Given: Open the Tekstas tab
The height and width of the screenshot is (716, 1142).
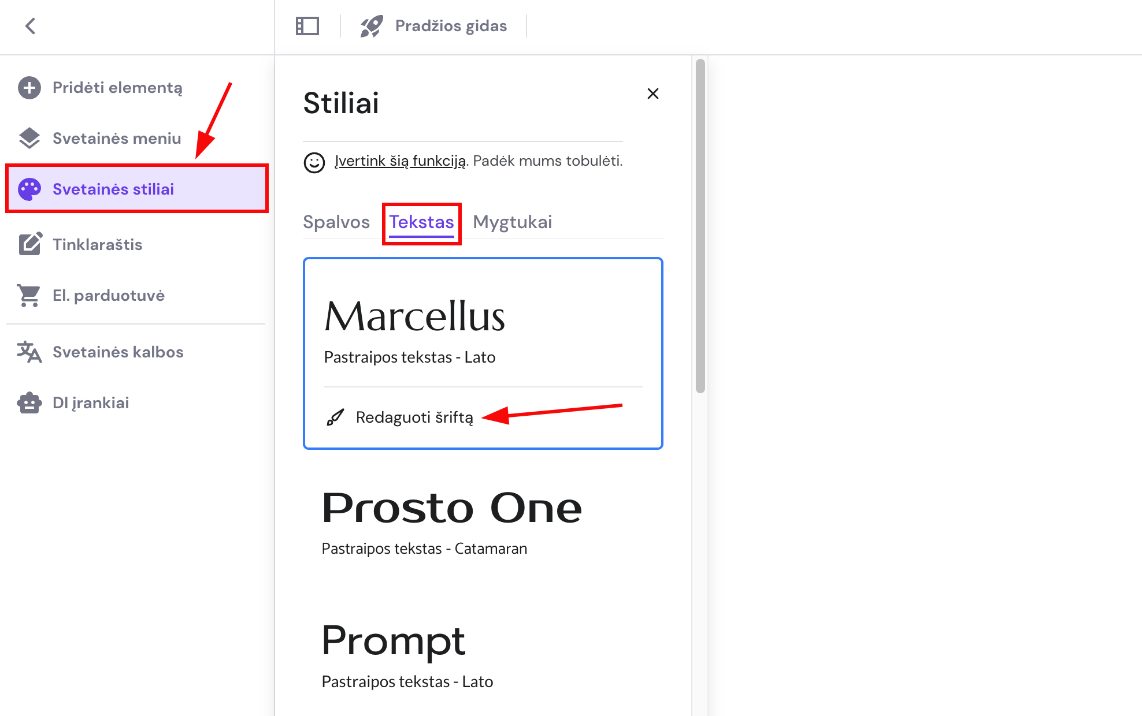Looking at the screenshot, I should 421,222.
